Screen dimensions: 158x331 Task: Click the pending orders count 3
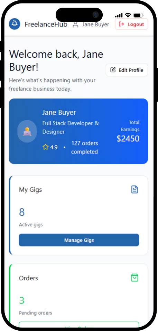pyautogui.click(x=22, y=300)
